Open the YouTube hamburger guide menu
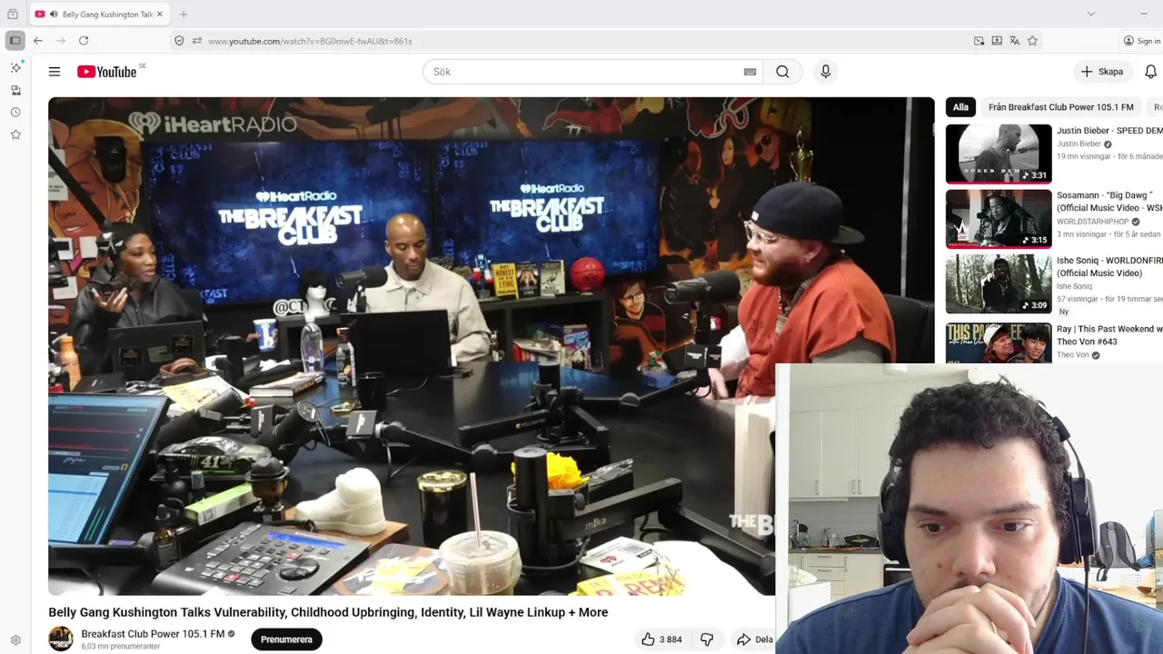The image size is (1163, 654). [55, 72]
